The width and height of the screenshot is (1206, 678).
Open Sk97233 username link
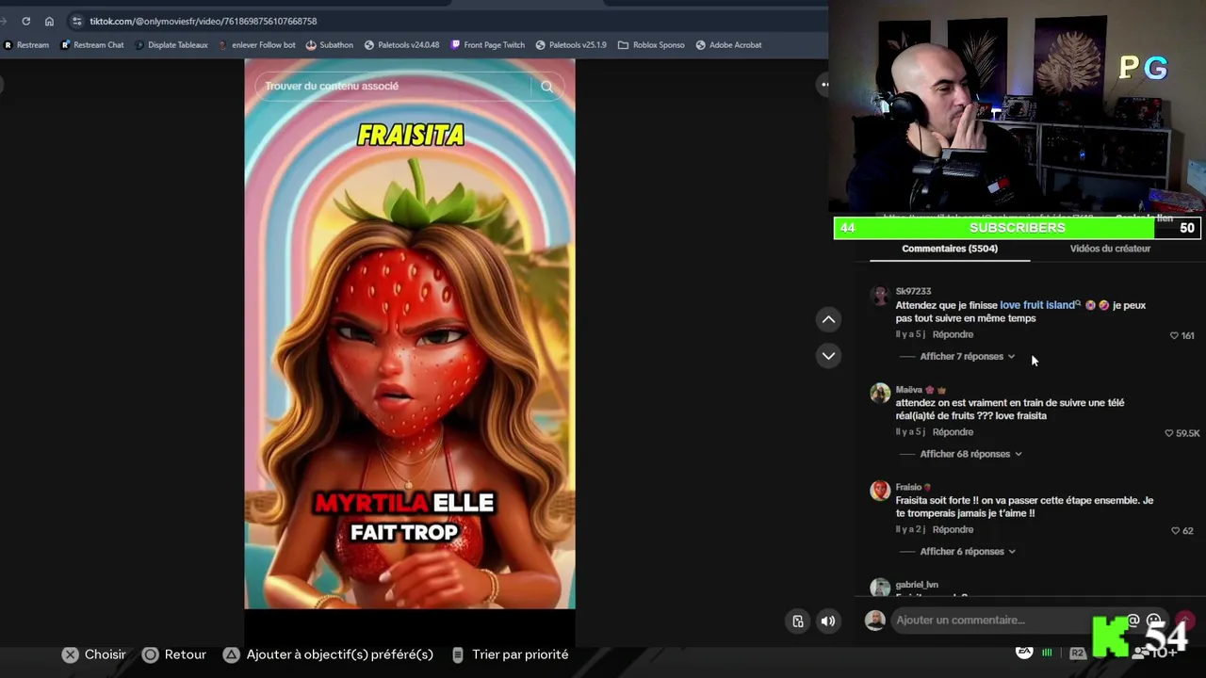click(x=913, y=291)
